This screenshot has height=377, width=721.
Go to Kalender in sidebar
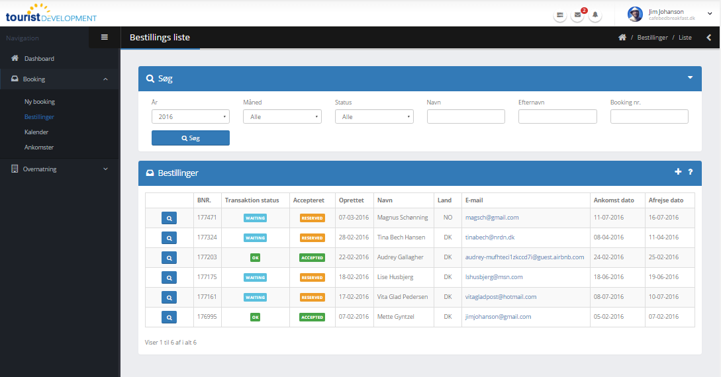(36, 132)
